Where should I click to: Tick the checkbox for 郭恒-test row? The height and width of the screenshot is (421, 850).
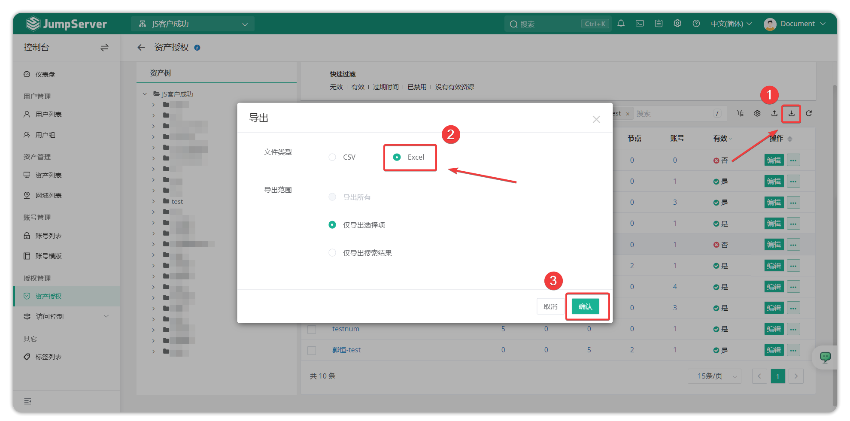pyautogui.click(x=312, y=350)
